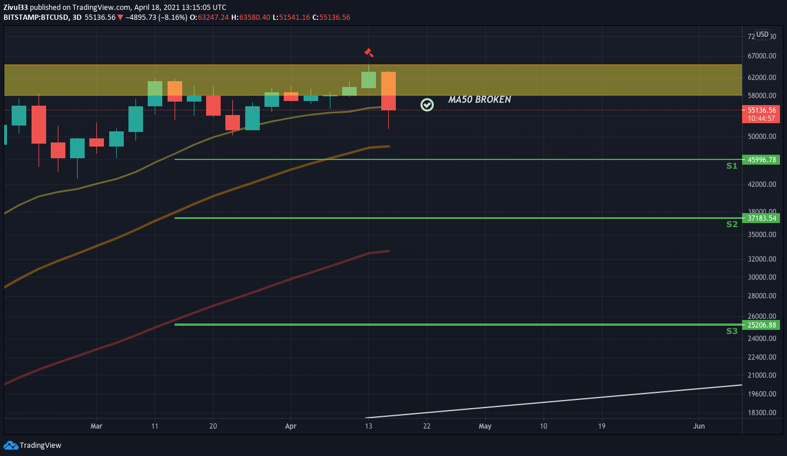Click the red 55136.56 price label on the axis
787x456 pixels.
click(761, 110)
